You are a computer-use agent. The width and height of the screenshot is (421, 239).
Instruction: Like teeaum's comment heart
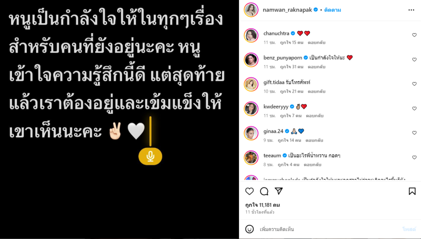click(414, 157)
